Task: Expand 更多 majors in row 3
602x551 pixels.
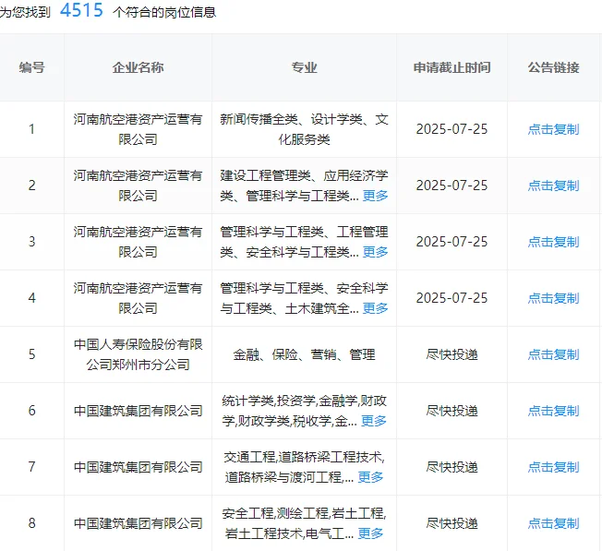Action: pyautogui.click(x=375, y=252)
